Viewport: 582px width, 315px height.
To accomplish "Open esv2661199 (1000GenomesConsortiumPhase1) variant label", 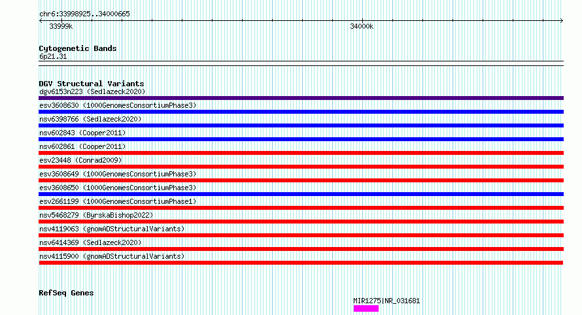I will click(118, 201).
